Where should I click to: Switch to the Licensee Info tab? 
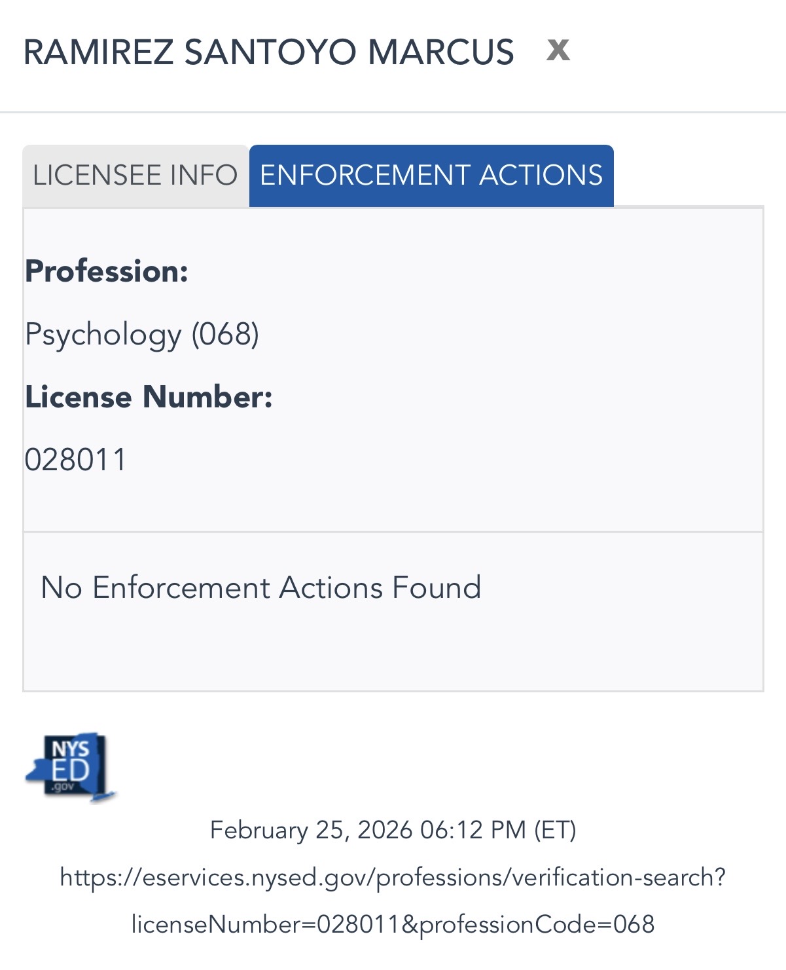point(135,176)
